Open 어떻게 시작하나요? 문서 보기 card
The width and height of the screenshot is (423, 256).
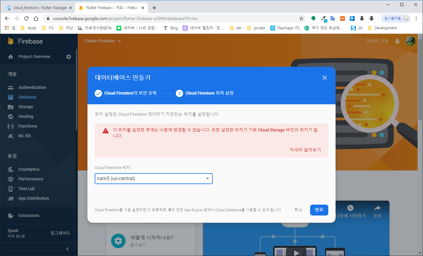[x=151, y=241]
